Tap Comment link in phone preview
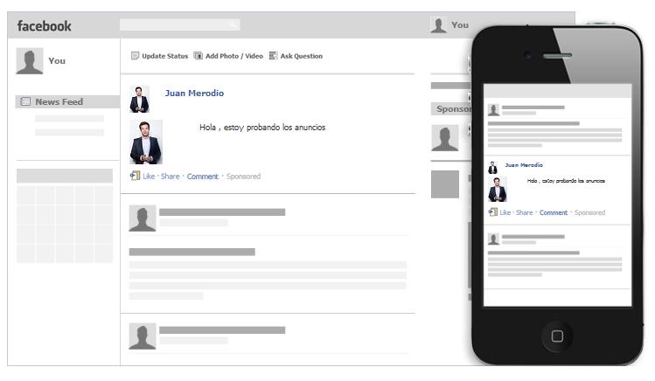 pos(553,213)
